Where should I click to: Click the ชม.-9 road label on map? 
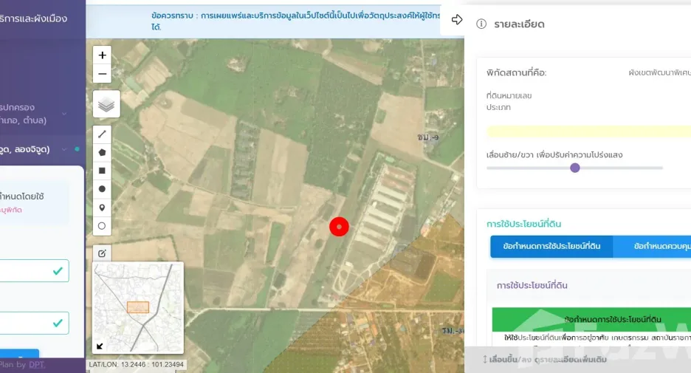[428, 137]
